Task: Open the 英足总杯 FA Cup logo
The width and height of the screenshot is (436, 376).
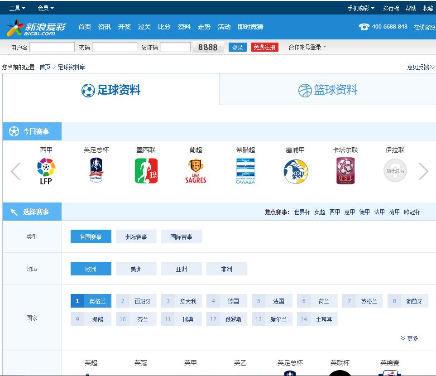Action: [96, 170]
